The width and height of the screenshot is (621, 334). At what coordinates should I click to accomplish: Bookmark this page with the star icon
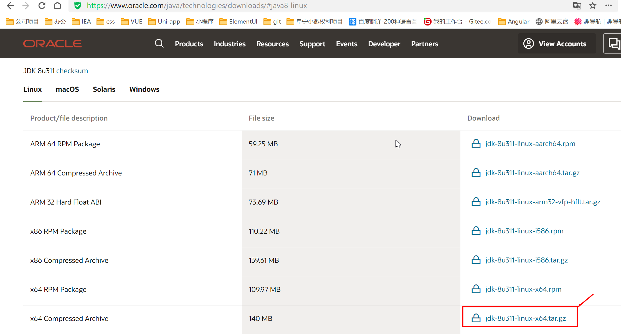[x=593, y=6]
